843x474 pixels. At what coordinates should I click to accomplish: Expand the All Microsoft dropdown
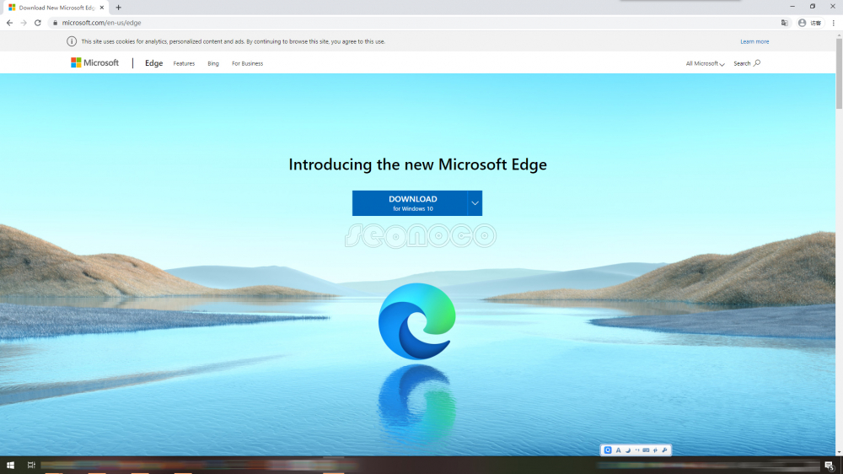(705, 63)
